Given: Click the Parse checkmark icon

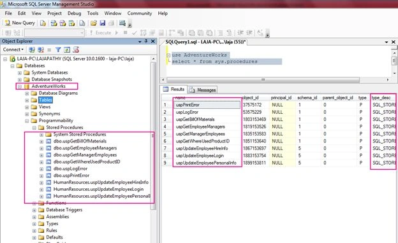Looking at the screenshot, I should (x=135, y=32).
